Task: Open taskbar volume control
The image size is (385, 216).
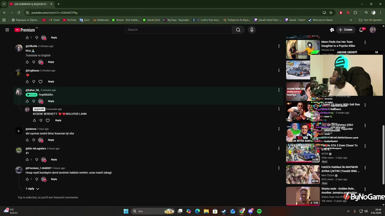Action: (366, 211)
